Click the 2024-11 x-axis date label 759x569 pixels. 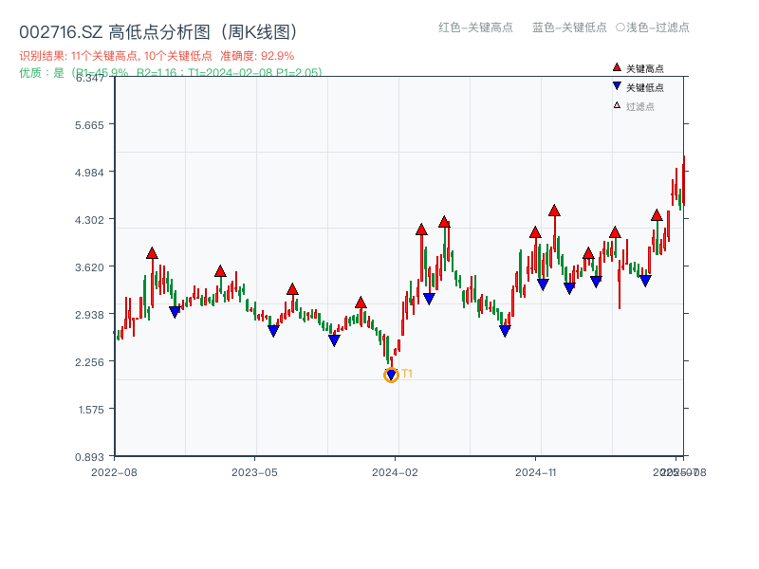(x=535, y=472)
